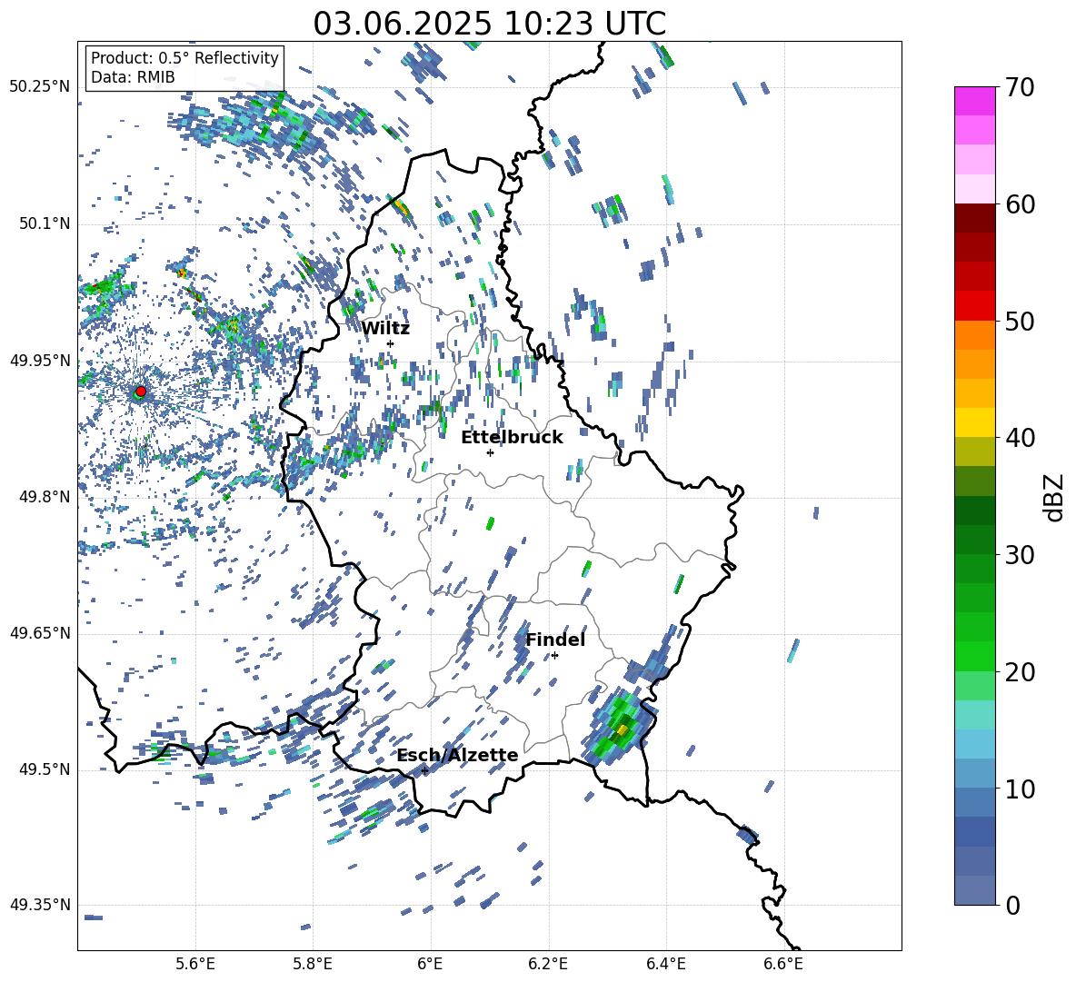Click the 5.6°E longitude label
Screen dimensions: 1076x982
(x=195, y=964)
